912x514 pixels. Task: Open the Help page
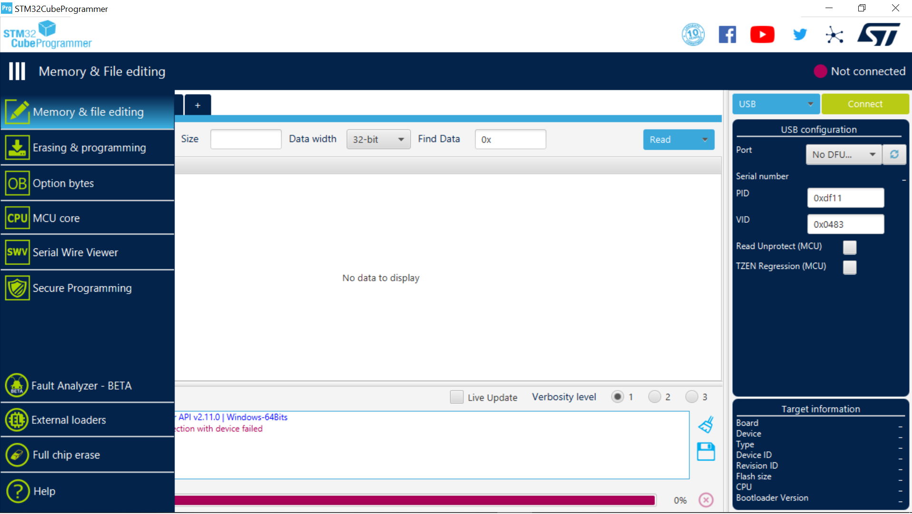pyautogui.click(x=87, y=491)
